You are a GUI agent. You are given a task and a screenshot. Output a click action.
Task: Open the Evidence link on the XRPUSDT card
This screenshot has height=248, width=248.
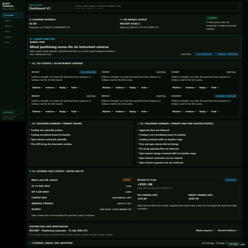click(121, 112)
